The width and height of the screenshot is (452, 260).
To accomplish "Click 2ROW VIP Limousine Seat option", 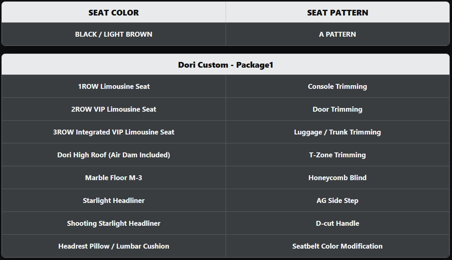I will pos(113,109).
